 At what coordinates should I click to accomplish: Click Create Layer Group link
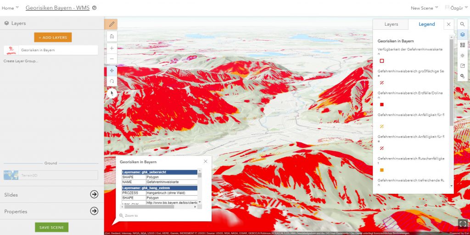tap(21, 61)
